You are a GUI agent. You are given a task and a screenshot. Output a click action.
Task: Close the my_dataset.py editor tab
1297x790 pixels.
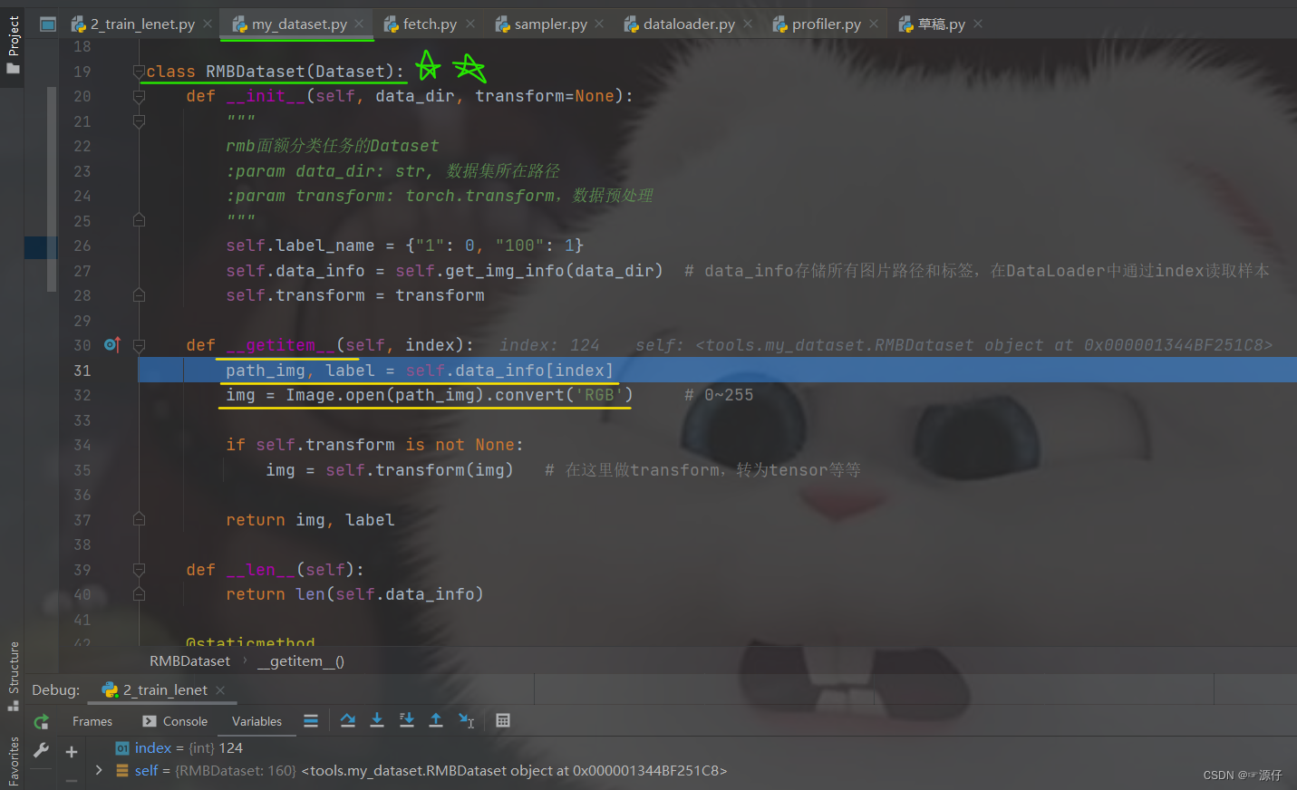[x=359, y=24]
